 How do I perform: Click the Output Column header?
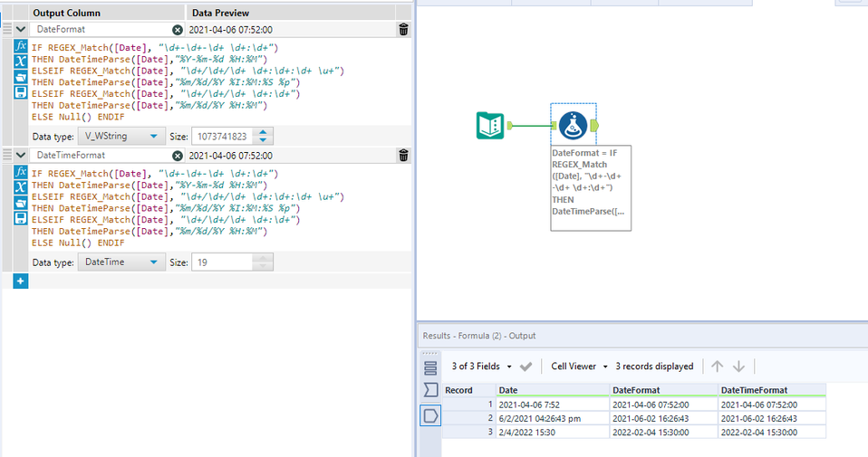coord(66,13)
